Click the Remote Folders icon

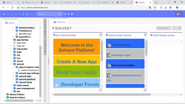(x=8, y=97)
